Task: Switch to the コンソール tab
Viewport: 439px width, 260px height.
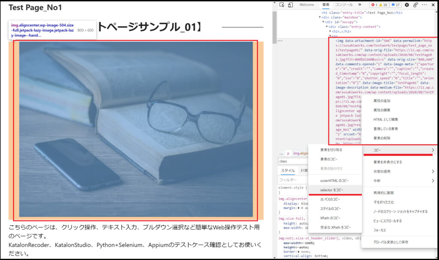Action: coord(344,4)
